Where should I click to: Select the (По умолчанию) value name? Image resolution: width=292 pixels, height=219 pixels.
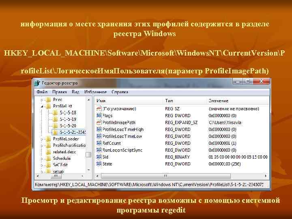[x=119, y=109]
